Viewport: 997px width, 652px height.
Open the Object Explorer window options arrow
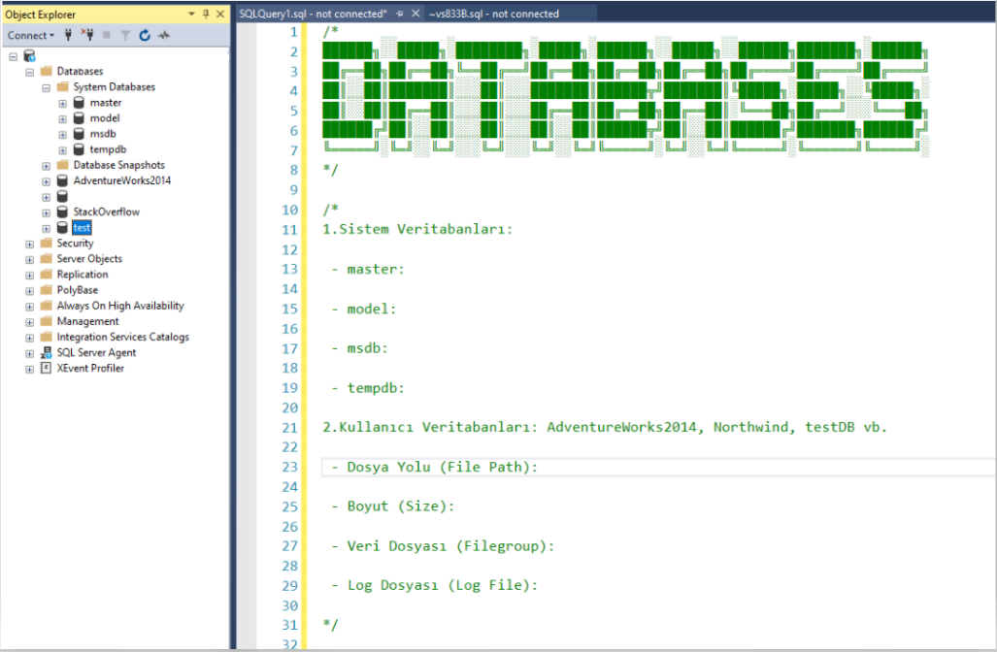coord(191,15)
